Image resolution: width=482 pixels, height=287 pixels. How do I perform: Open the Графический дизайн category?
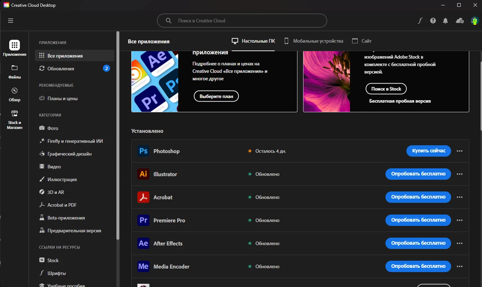point(75,154)
